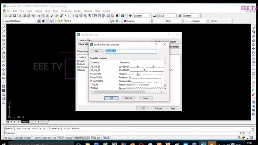Select the Move modify tool

pyautogui.click(x=254, y=49)
